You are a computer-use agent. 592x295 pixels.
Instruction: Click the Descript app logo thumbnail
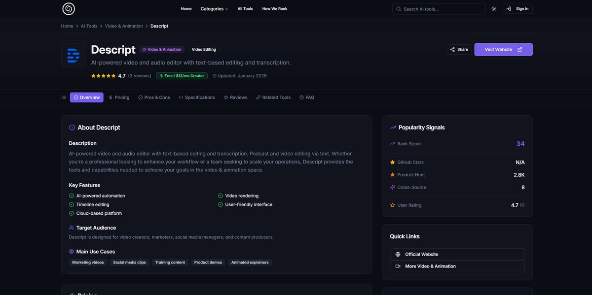click(73, 55)
